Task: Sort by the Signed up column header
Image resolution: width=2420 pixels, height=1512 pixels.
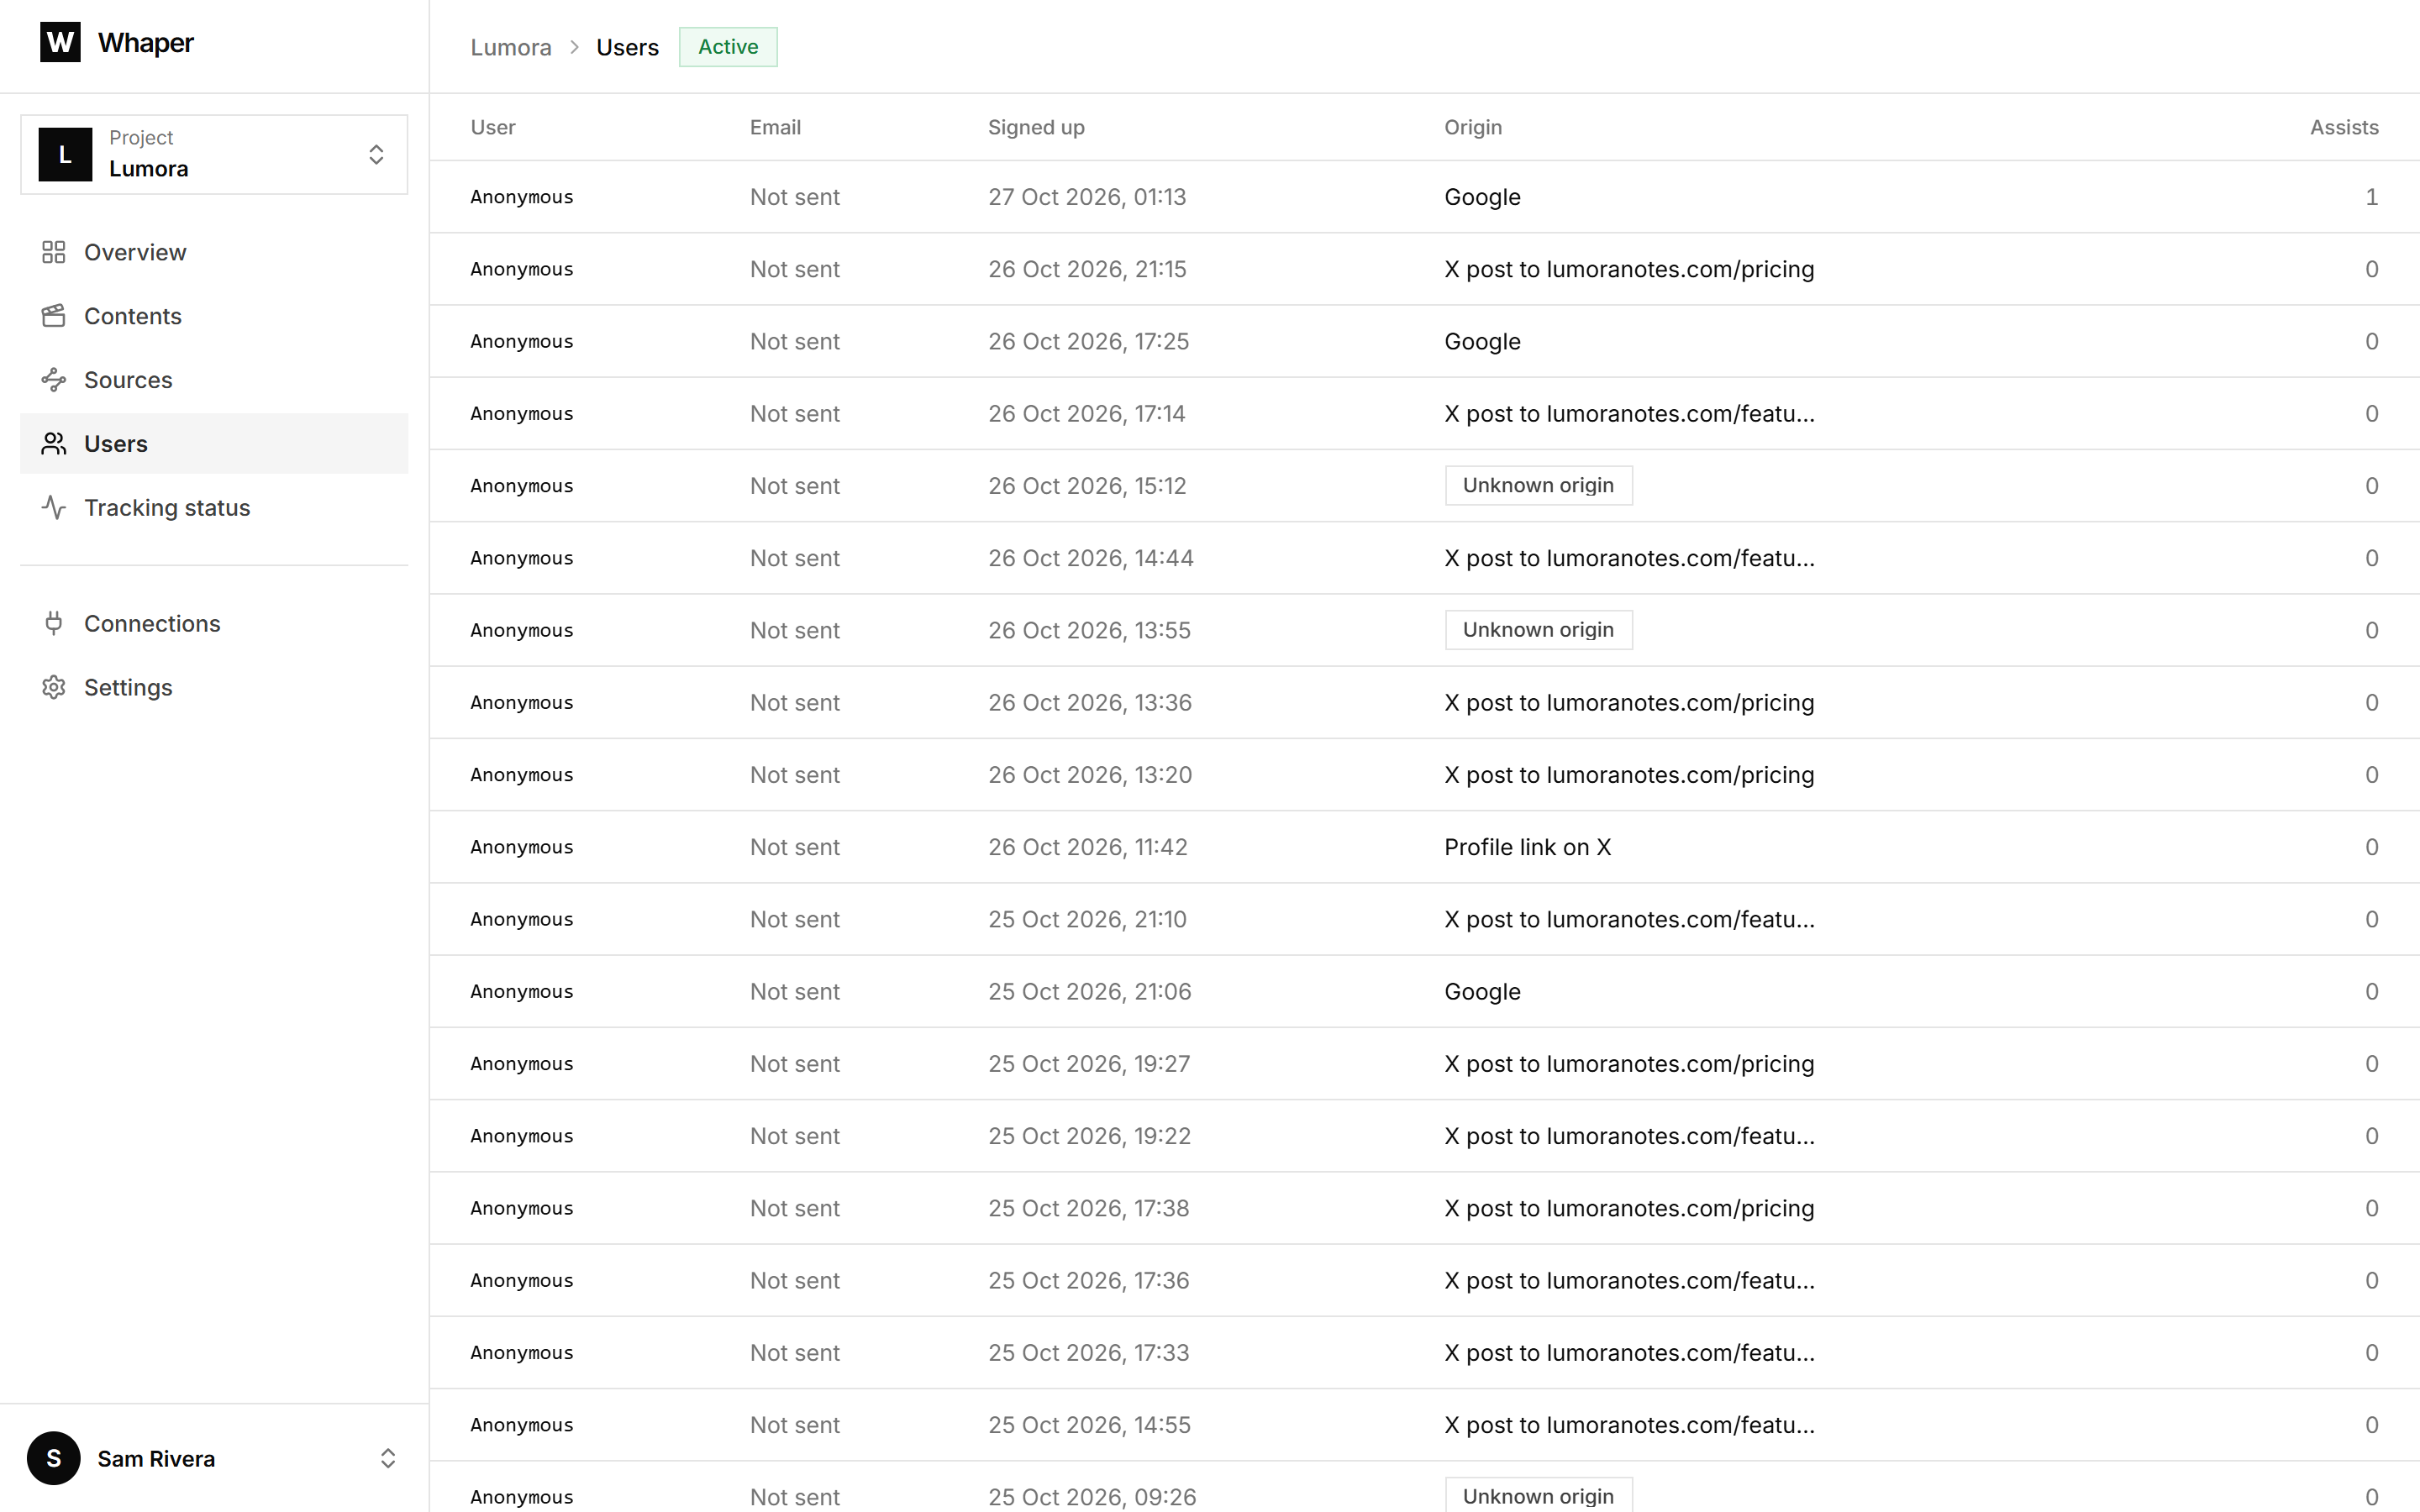Action: click(x=1036, y=127)
